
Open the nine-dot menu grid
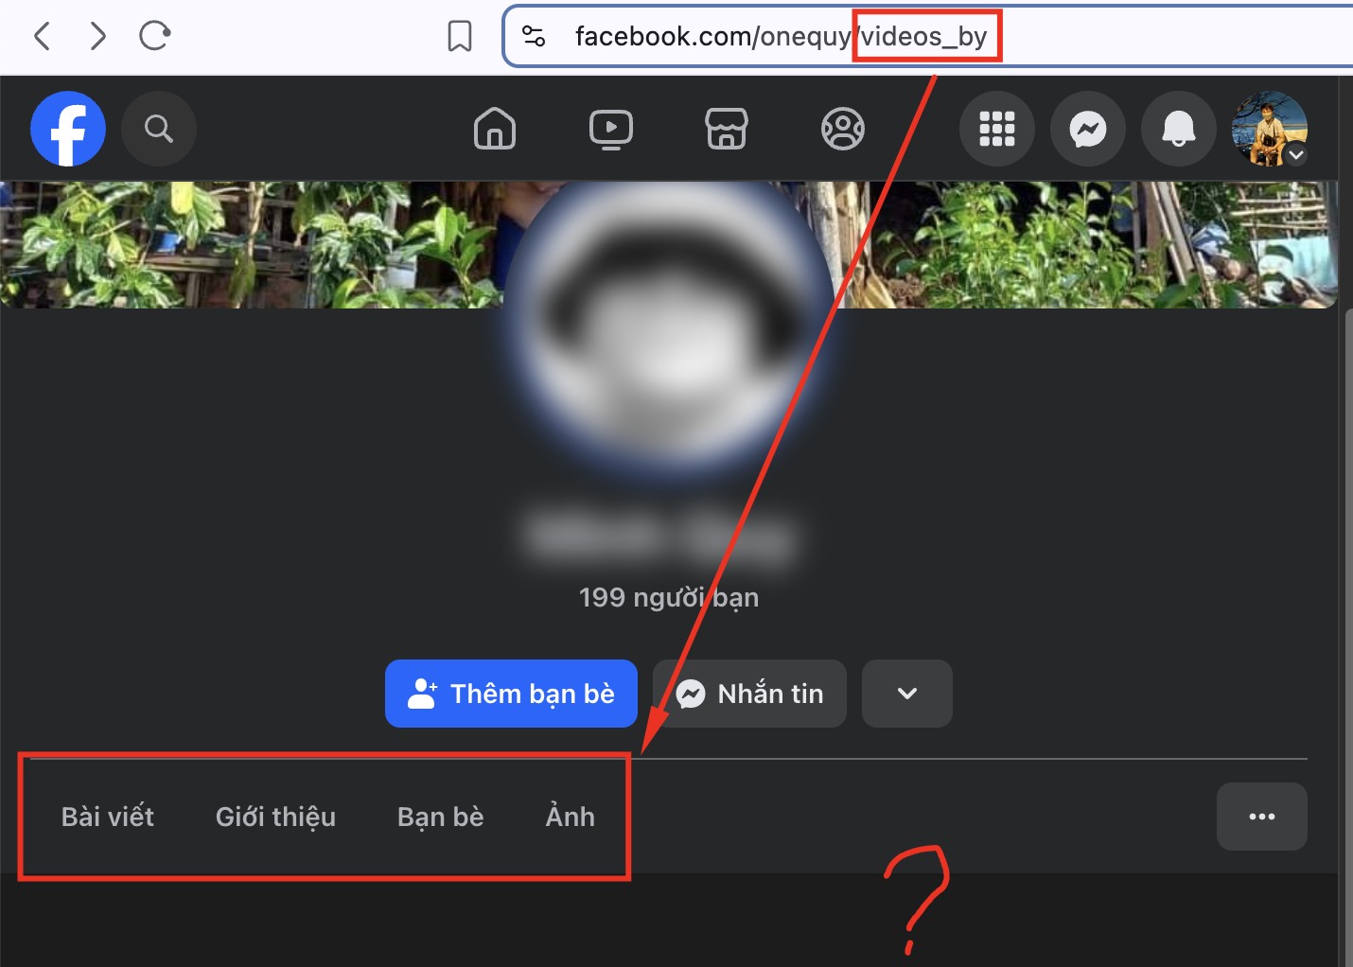point(997,129)
